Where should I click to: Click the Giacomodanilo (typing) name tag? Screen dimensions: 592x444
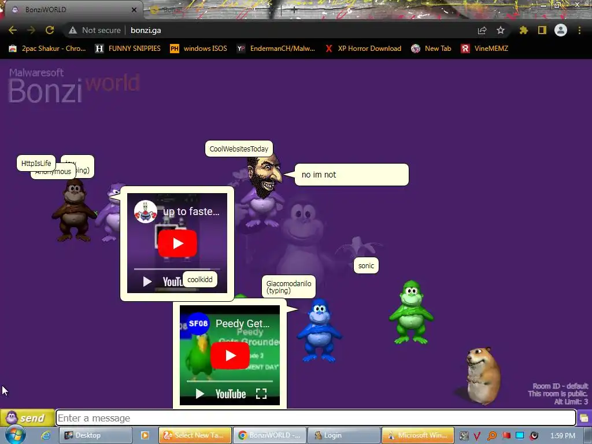tap(289, 287)
